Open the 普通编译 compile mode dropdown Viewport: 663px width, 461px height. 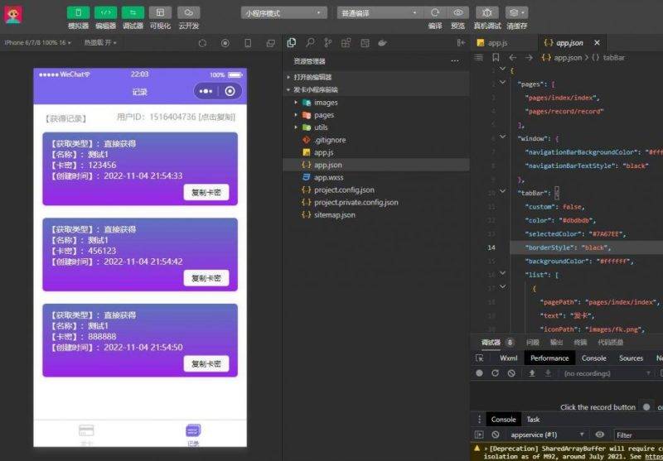(379, 12)
